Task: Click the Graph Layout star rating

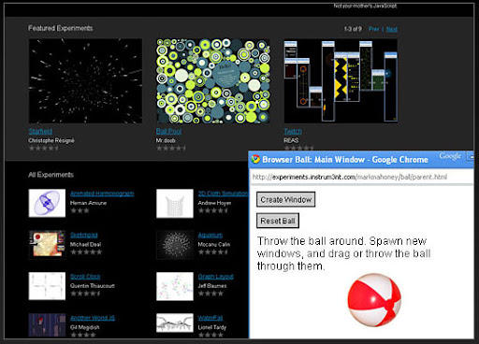Action: coord(210,294)
